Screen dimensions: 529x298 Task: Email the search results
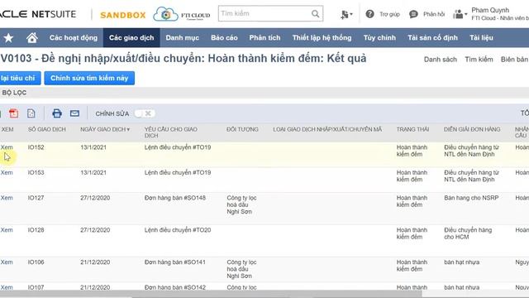(74, 113)
